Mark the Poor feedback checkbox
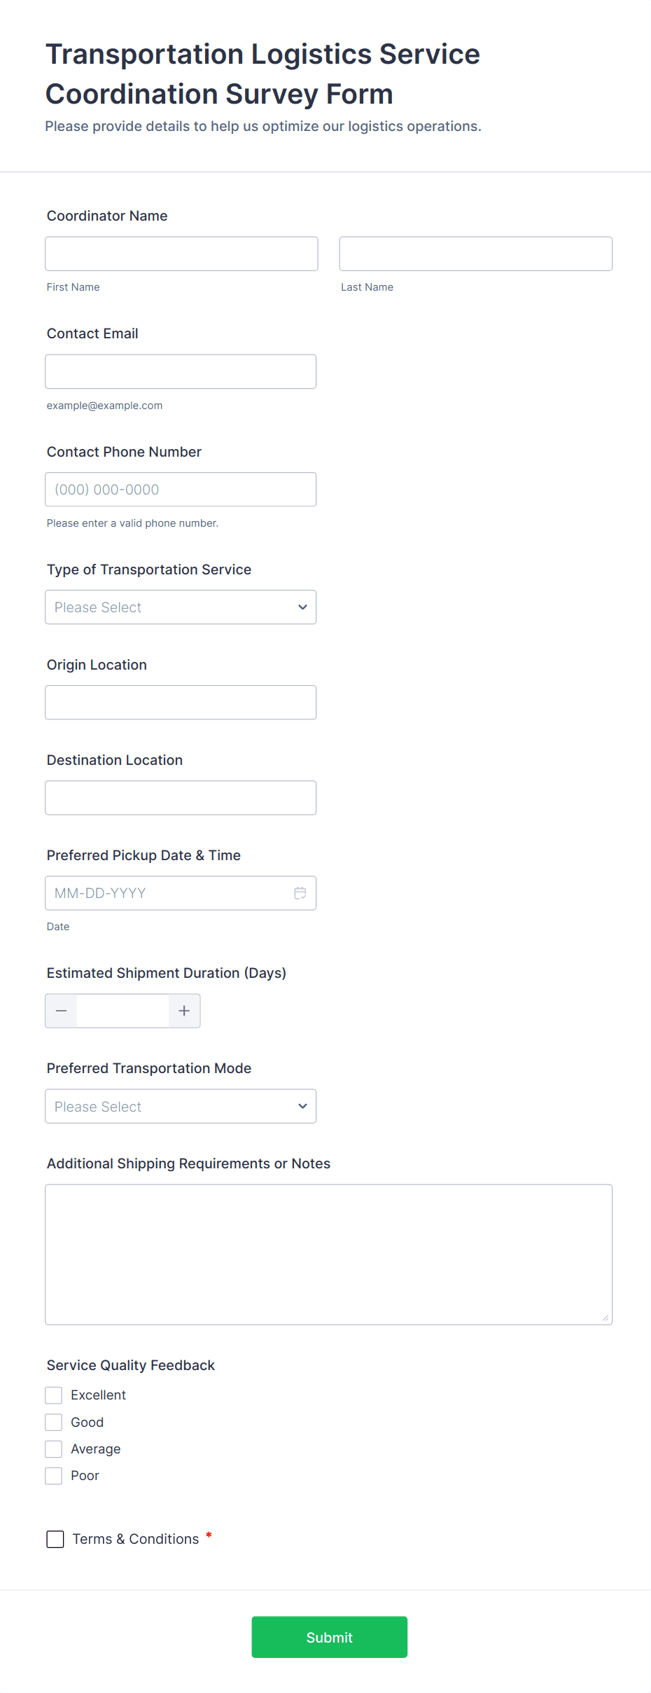Screen dimensions: 651x1693 click(x=54, y=1476)
